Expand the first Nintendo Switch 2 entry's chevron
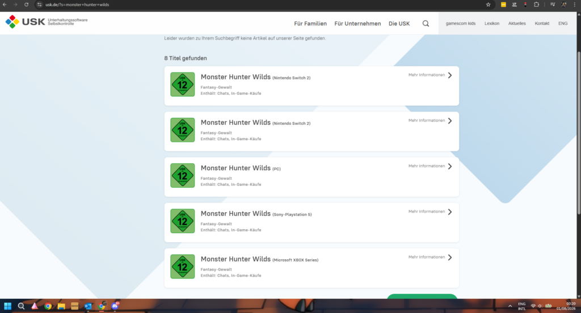581x313 pixels. point(450,75)
